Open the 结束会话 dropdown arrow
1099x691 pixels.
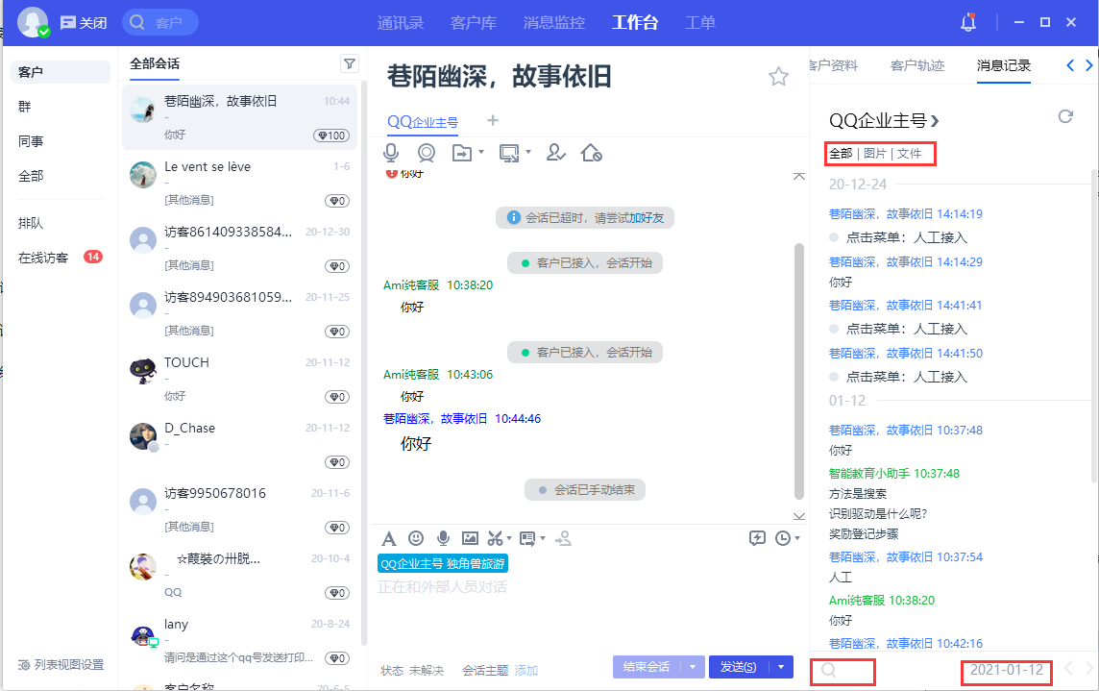[694, 667]
